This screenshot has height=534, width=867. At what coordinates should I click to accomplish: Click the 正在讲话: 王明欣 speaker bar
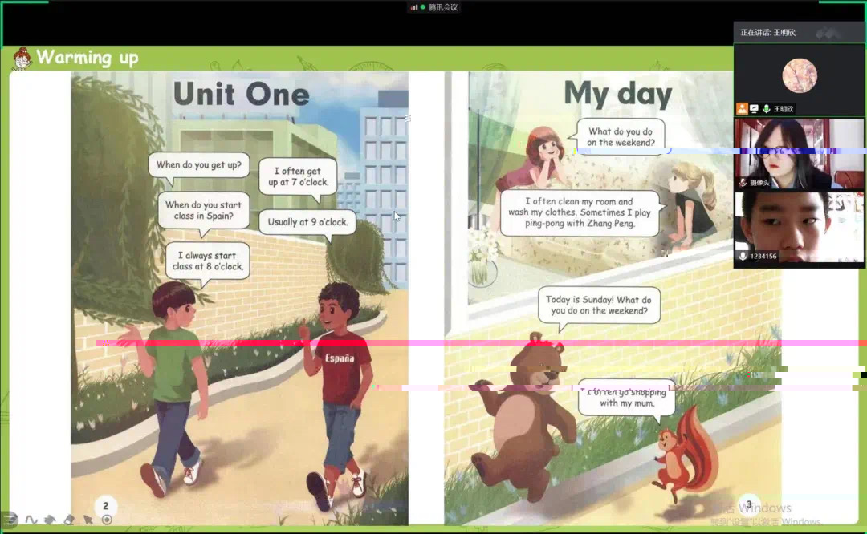[x=799, y=33]
